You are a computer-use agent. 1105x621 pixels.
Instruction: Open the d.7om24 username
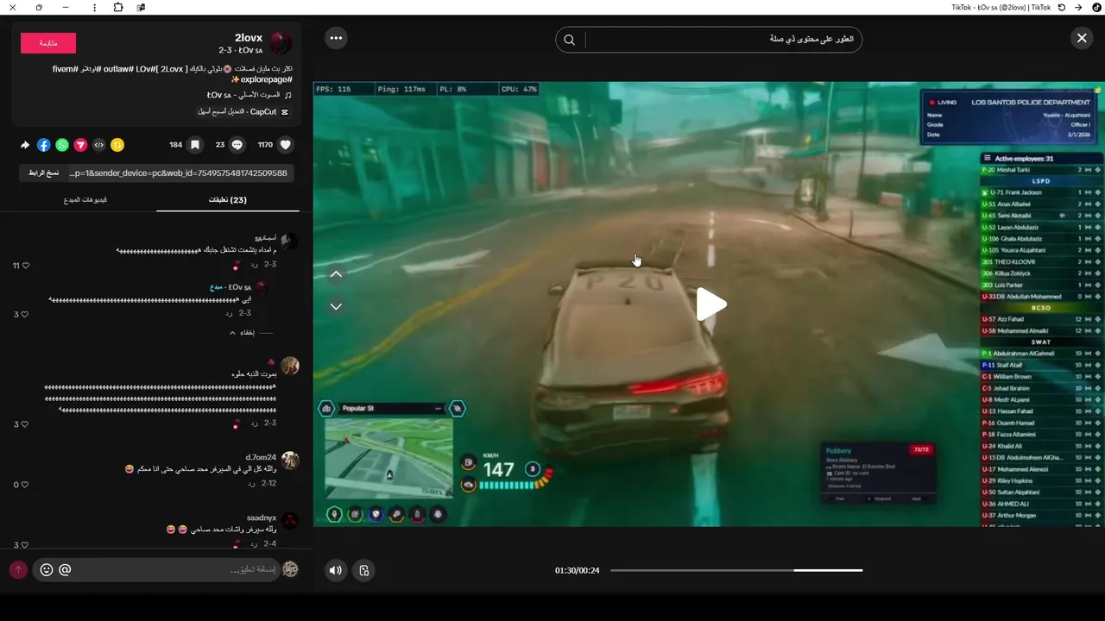pyautogui.click(x=261, y=457)
